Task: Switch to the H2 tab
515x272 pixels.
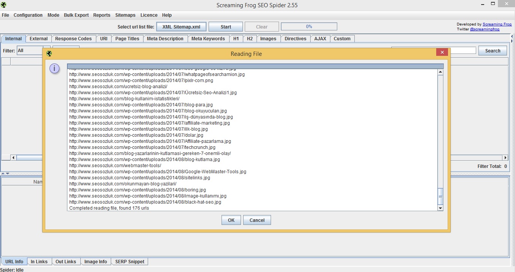Action: click(x=250, y=39)
